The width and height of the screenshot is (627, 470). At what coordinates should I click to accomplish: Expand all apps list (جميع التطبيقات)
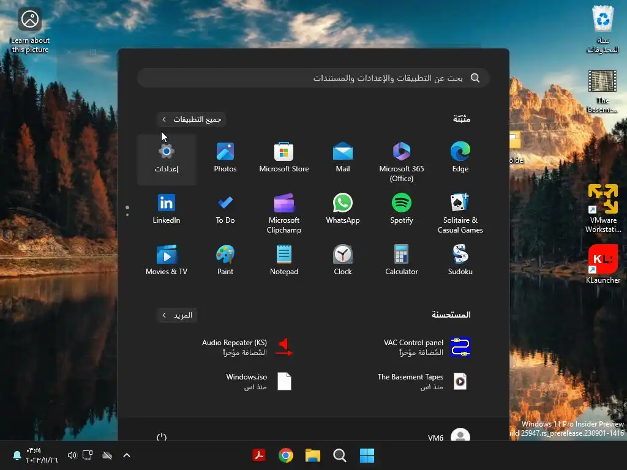(x=192, y=119)
